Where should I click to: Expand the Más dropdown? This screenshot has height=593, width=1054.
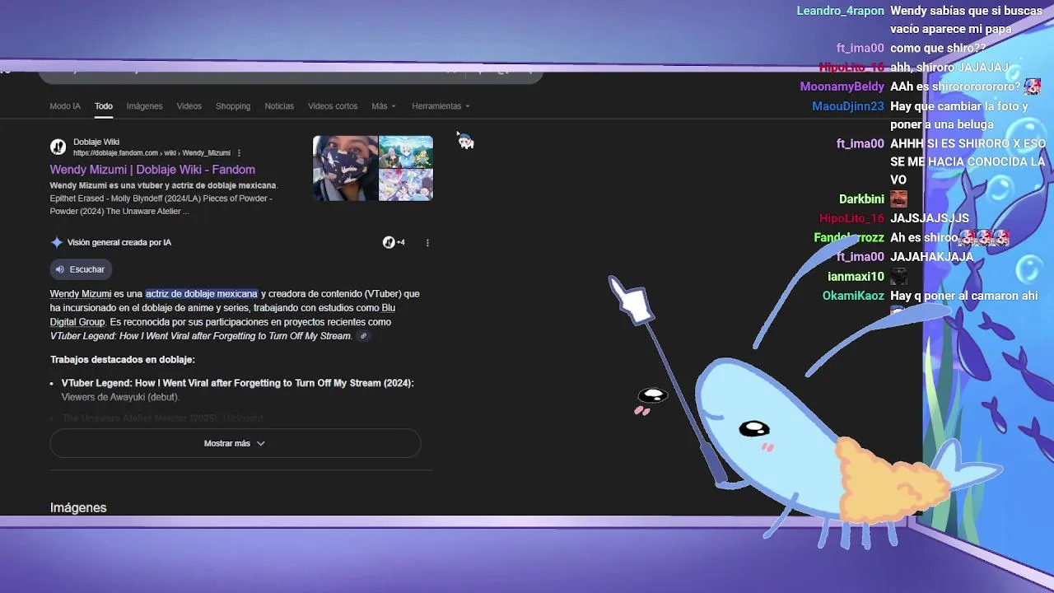383,106
